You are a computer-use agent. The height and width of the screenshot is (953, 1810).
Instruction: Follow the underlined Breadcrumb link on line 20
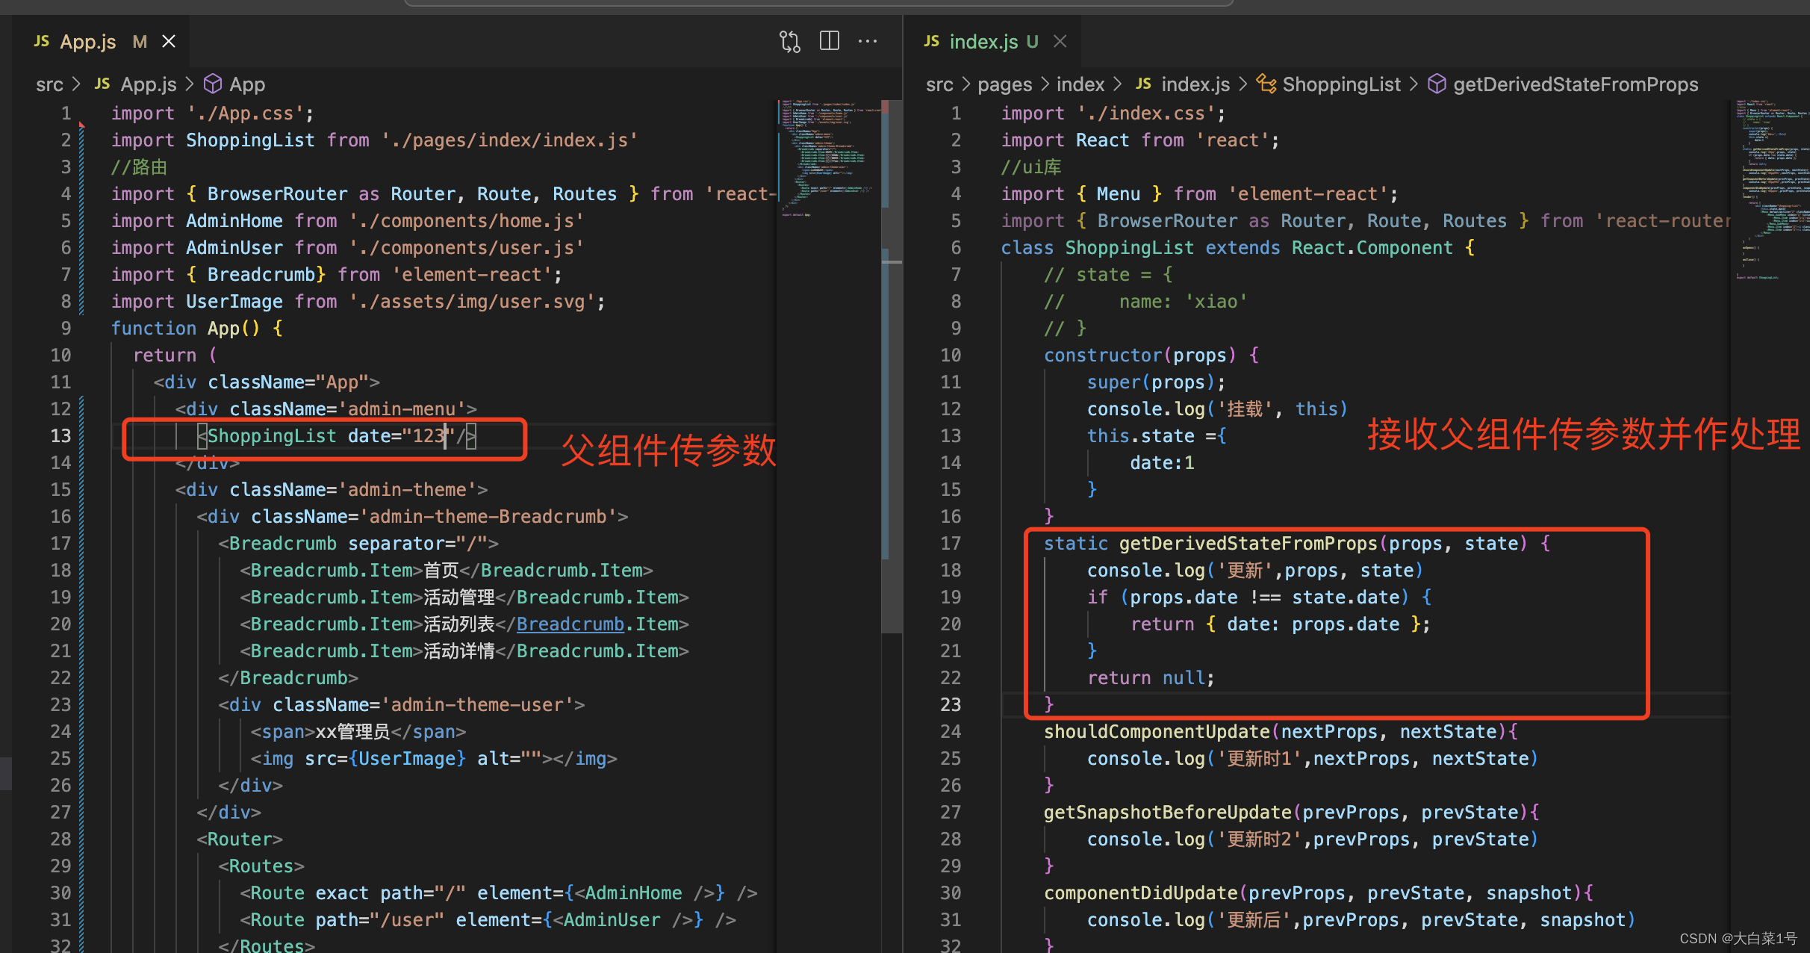tap(570, 624)
